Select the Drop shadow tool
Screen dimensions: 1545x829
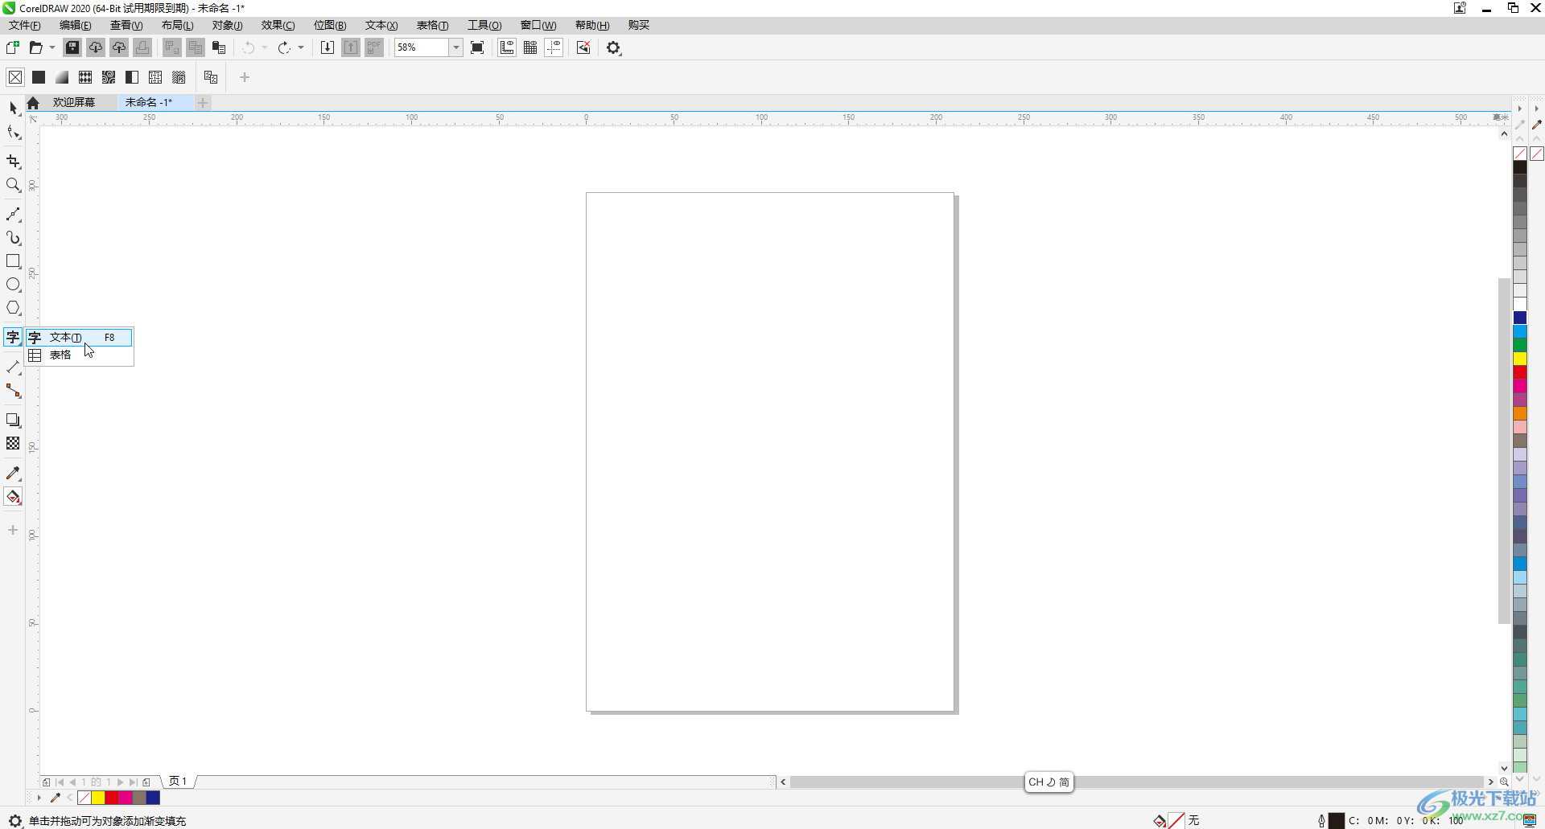coord(13,420)
